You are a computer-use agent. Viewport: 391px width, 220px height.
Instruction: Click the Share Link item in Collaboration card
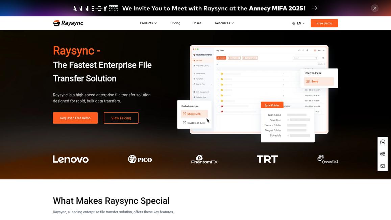tap(194, 114)
